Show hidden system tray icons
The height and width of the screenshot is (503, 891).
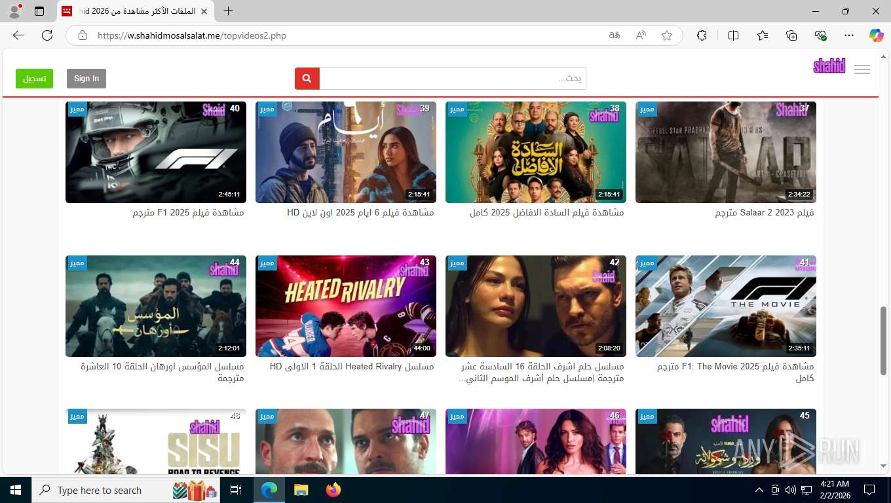(759, 490)
